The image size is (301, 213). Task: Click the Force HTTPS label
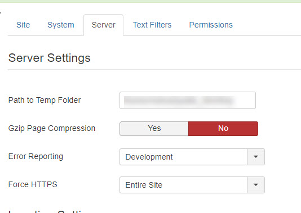pos(33,184)
